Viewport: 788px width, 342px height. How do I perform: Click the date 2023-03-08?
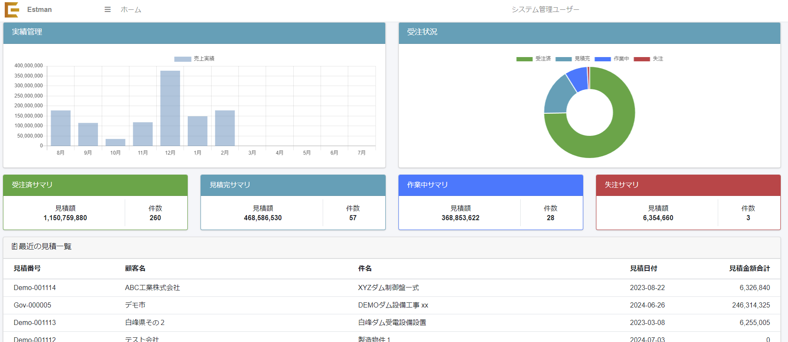pyautogui.click(x=648, y=322)
